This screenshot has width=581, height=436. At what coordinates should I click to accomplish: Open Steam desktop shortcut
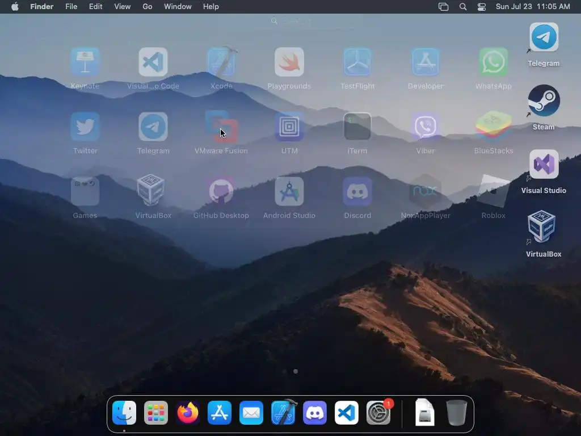[544, 100]
